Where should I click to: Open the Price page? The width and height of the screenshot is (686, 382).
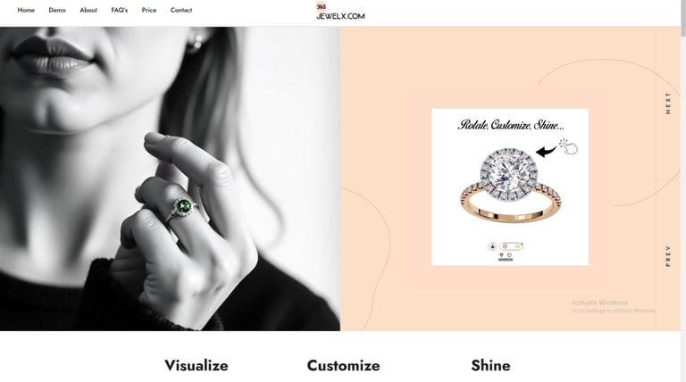coord(149,10)
